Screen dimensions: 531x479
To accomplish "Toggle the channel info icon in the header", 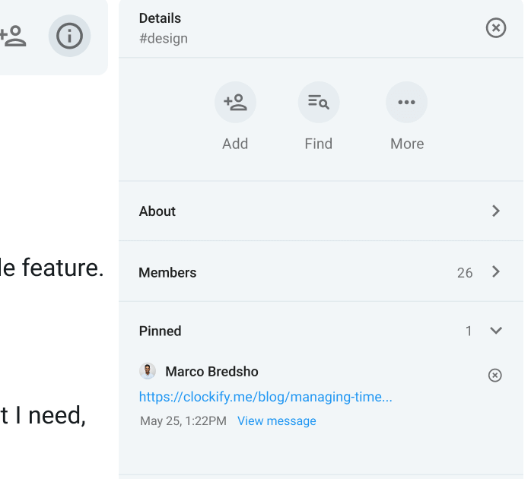I will [69, 36].
